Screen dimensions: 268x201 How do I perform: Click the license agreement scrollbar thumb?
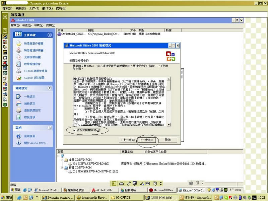[169, 85]
